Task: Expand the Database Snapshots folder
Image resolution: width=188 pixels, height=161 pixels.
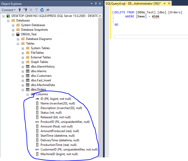Action: [13, 30]
